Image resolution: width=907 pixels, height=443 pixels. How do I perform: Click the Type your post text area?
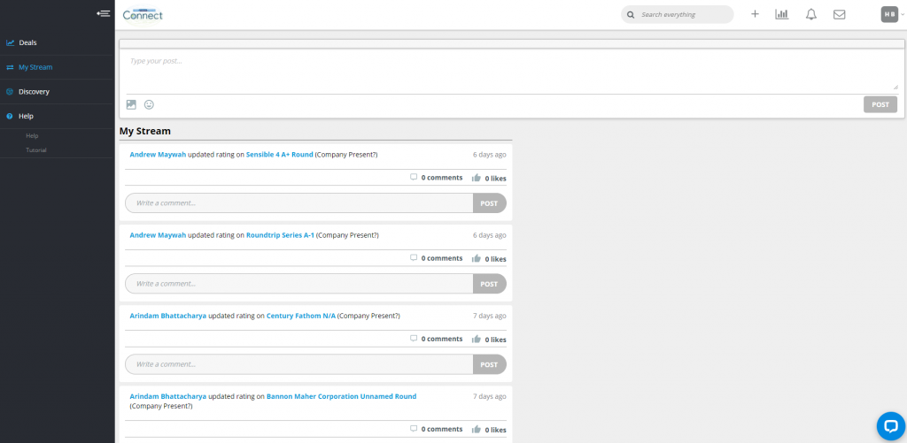[x=509, y=69]
